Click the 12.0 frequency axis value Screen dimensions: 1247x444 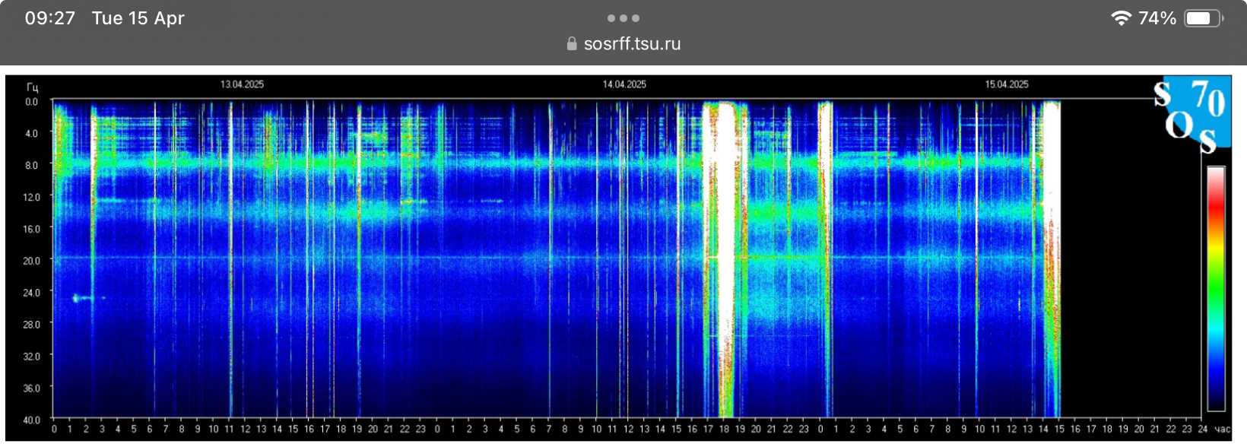point(31,198)
